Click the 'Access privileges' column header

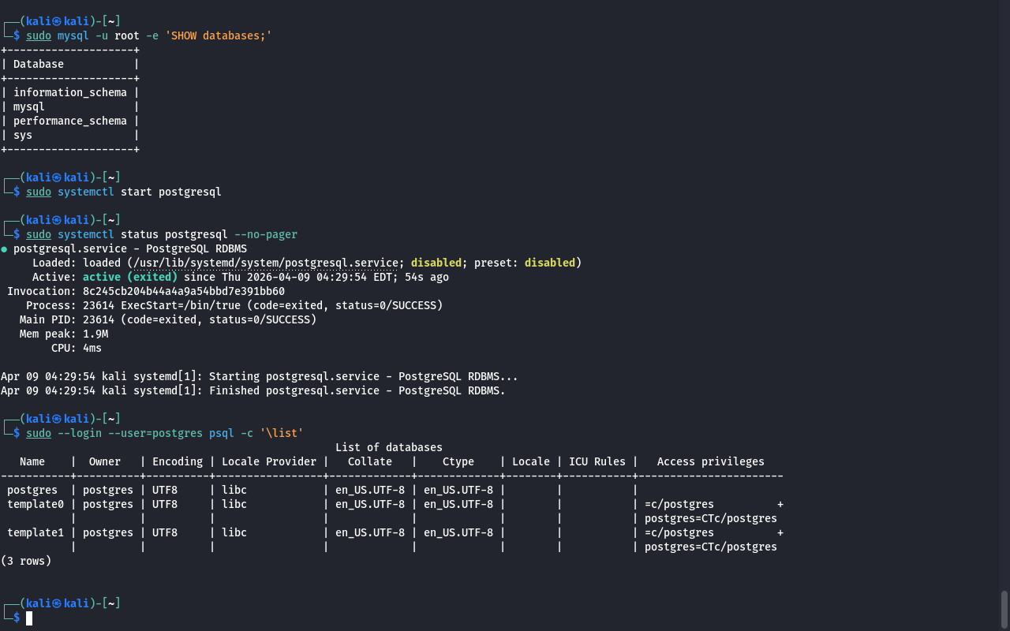click(x=710, y=461)
